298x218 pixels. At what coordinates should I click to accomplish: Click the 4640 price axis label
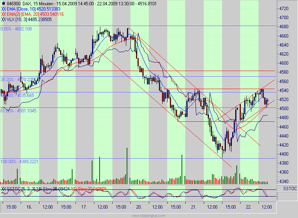pos(284,45)
